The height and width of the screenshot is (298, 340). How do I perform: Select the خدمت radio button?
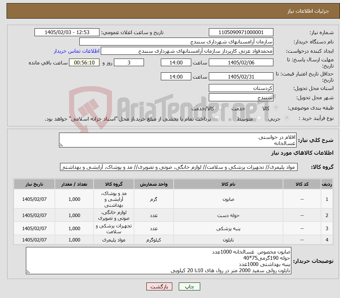tap(251, 107)
